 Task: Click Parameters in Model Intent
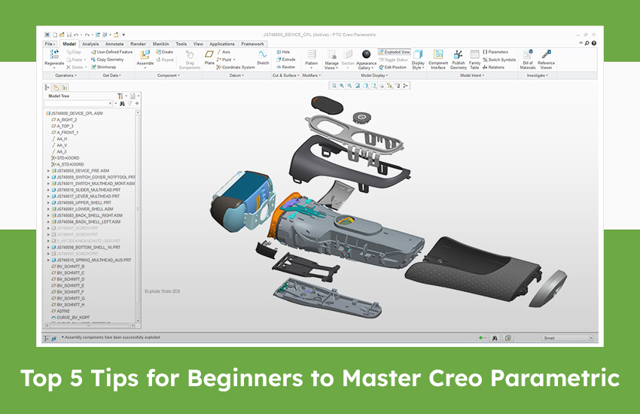pos(495,52)
